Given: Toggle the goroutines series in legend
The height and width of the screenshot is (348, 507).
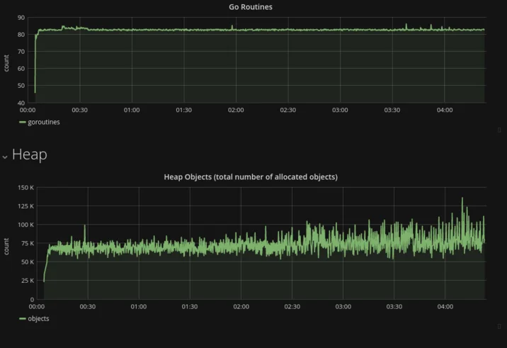Looking at the screenshot, I should click(x=44, y=122).
